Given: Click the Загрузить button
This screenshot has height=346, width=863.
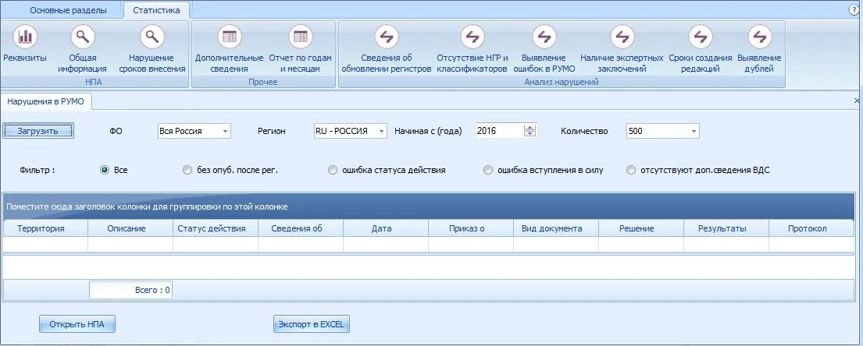Looking at the screenshot, I should tap(38, 131).
